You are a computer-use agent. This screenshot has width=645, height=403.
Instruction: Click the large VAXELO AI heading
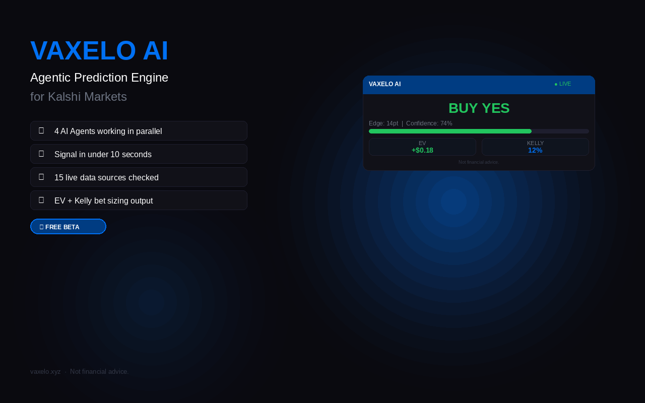pyautogui.click(x=99, y=50)
